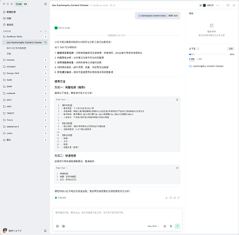Click the second icon in input box
This screenshot has width=239, height=235.
[63, 226]
